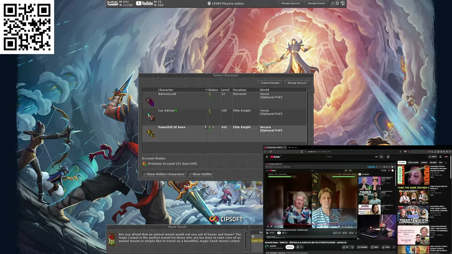Click the Premium Account (51 days left) text

[173, 164]
